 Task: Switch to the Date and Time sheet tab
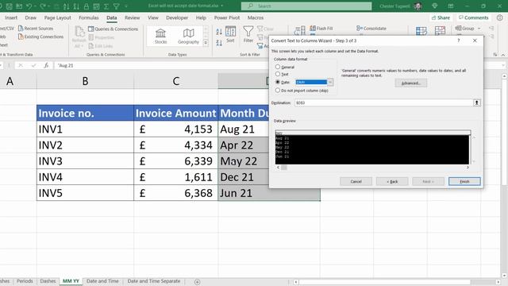click(102, 281)
